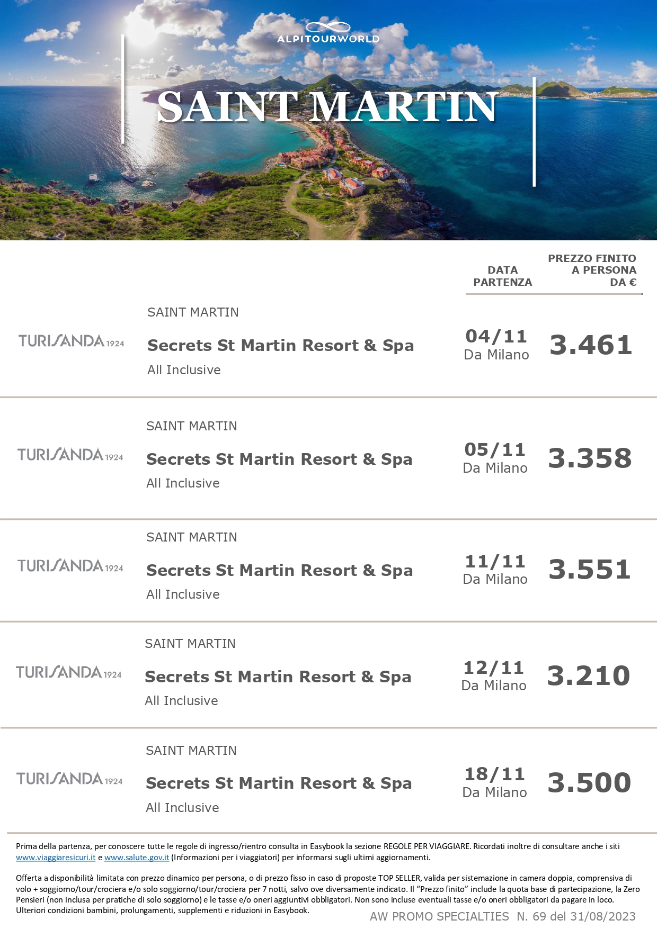
Task: Click the SAINT MARTIN headline title
Action: pyautogui.click(x=327, y=107)
